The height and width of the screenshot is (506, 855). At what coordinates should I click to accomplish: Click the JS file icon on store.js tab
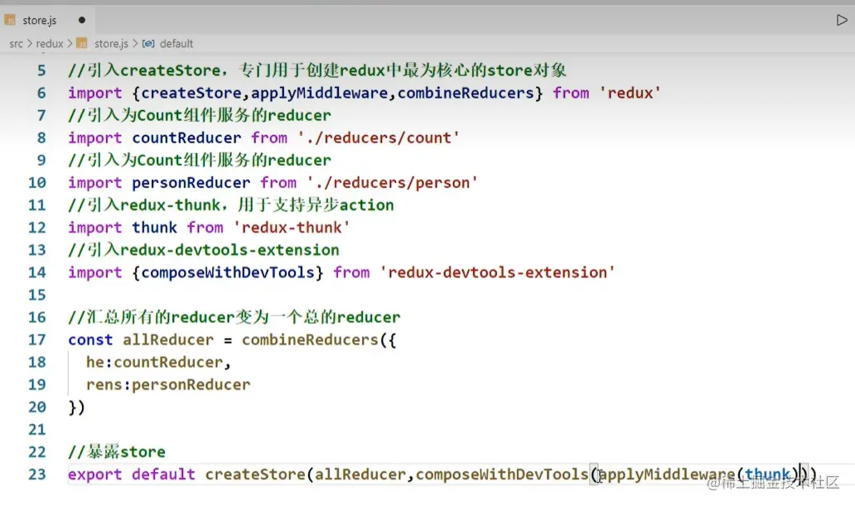click(10, 20)
